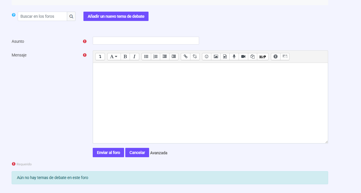Viewport: 361px width, 193px height.
Task: Open the manage files icon
Action: coord(253,56)
